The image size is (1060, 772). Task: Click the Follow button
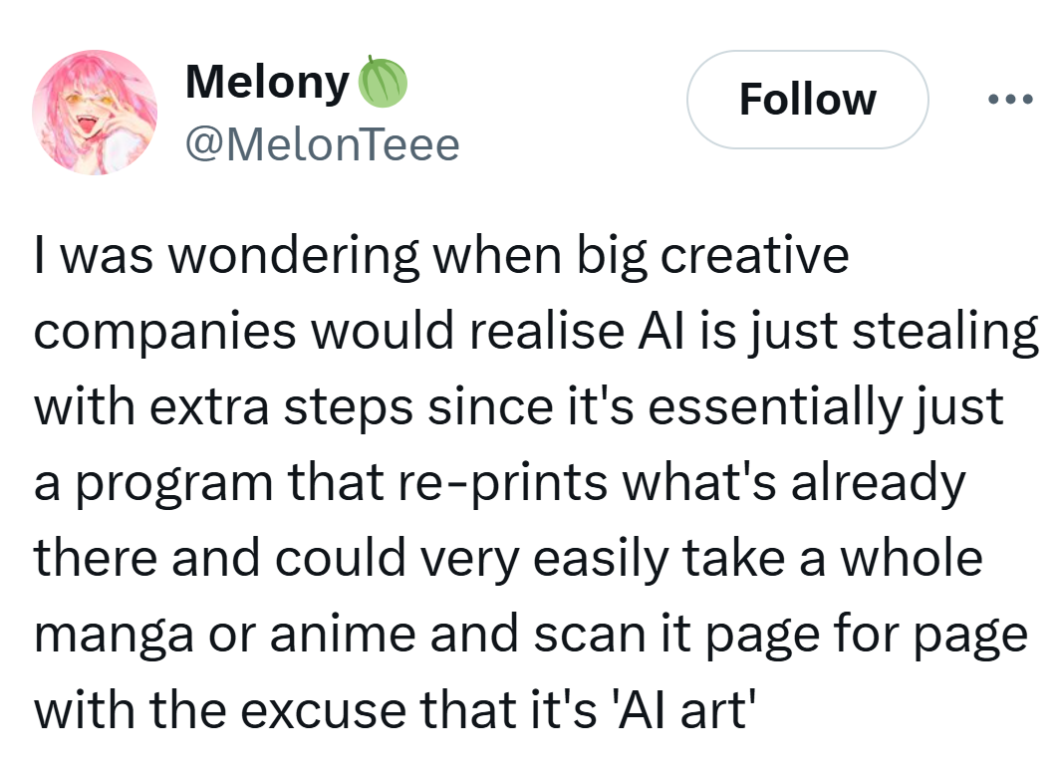click(x=807, y=100)
